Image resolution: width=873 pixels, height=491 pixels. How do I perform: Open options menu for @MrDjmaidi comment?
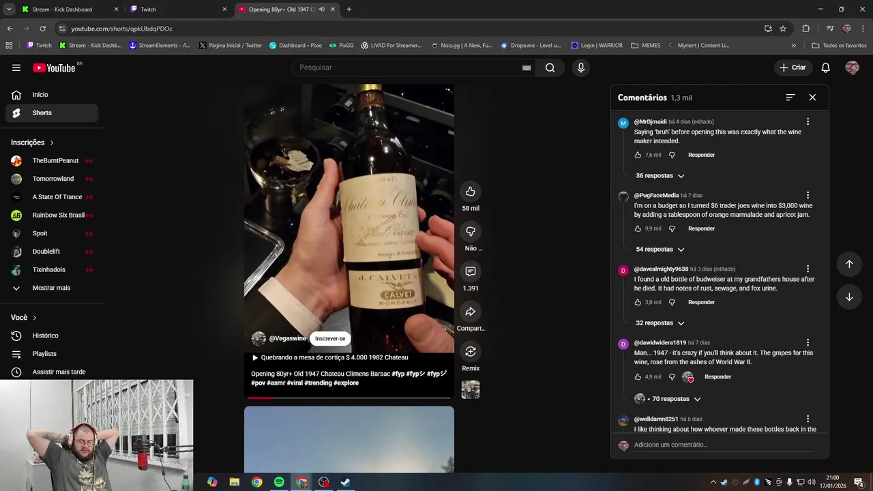pos(808,121)
